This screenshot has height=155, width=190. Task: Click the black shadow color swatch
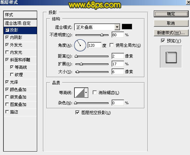[127, 26]
